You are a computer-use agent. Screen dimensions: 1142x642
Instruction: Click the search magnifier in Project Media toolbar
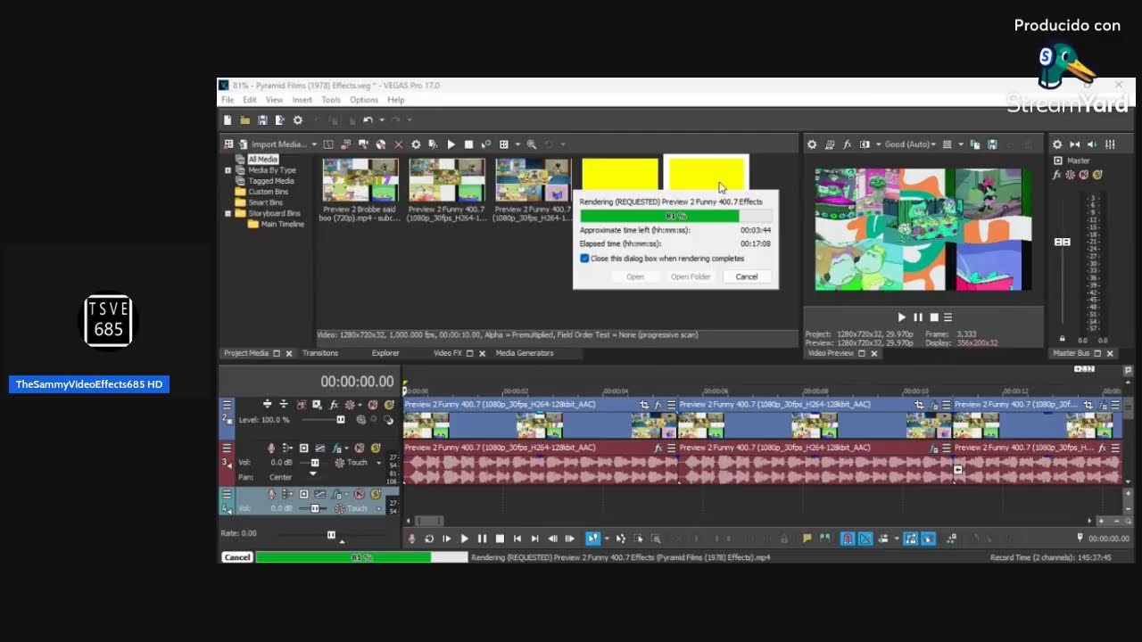pyautogui.click(x=532, y=144)
